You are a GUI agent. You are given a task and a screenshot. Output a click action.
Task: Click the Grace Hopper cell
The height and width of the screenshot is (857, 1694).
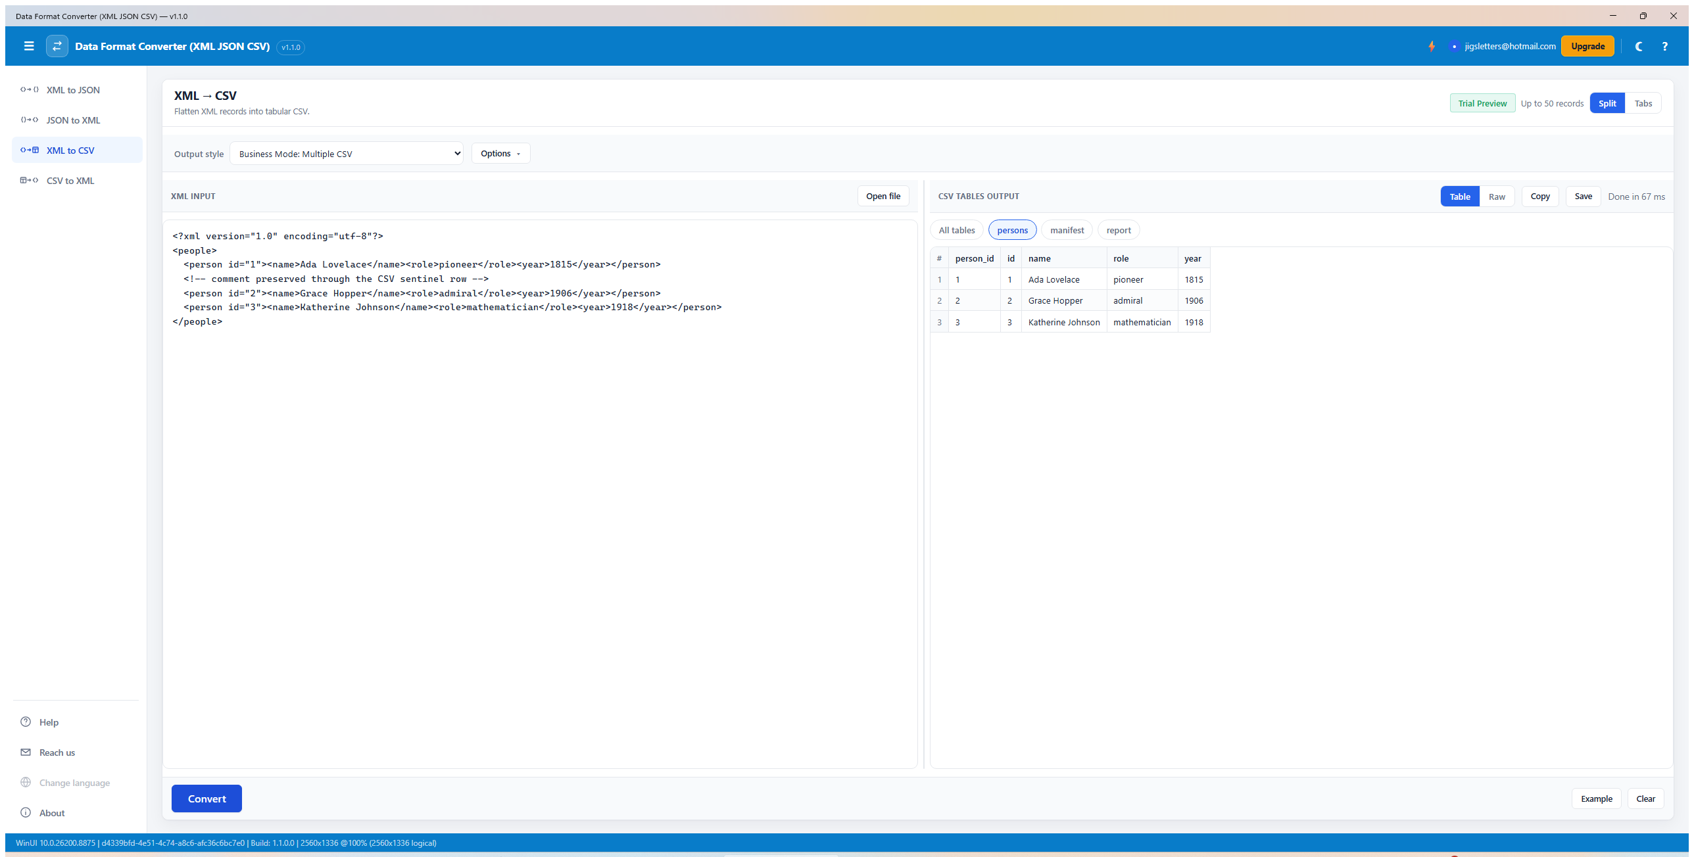point(1064,300)
